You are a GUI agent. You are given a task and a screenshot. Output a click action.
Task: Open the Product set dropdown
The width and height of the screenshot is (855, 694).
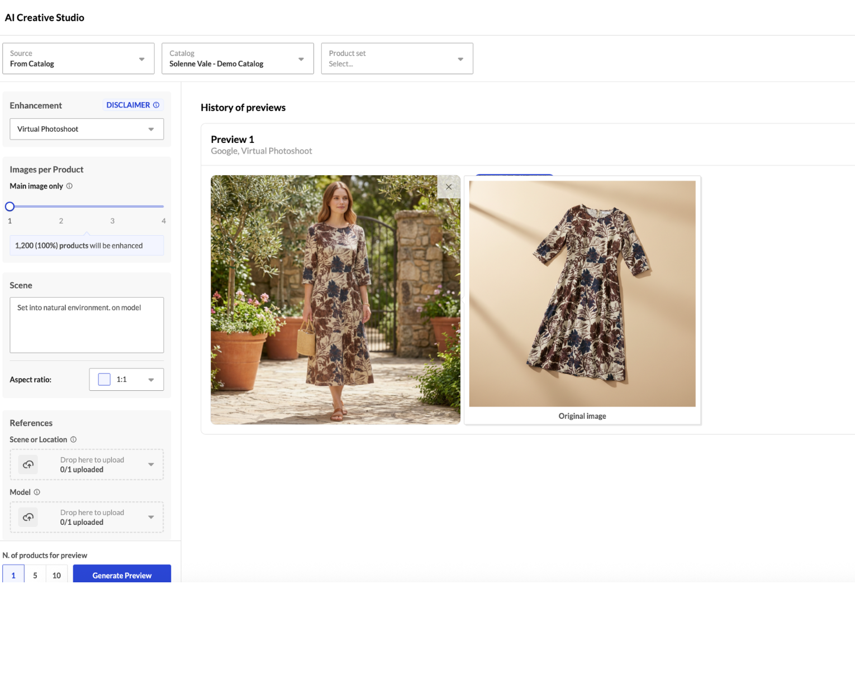pos(397,59)
